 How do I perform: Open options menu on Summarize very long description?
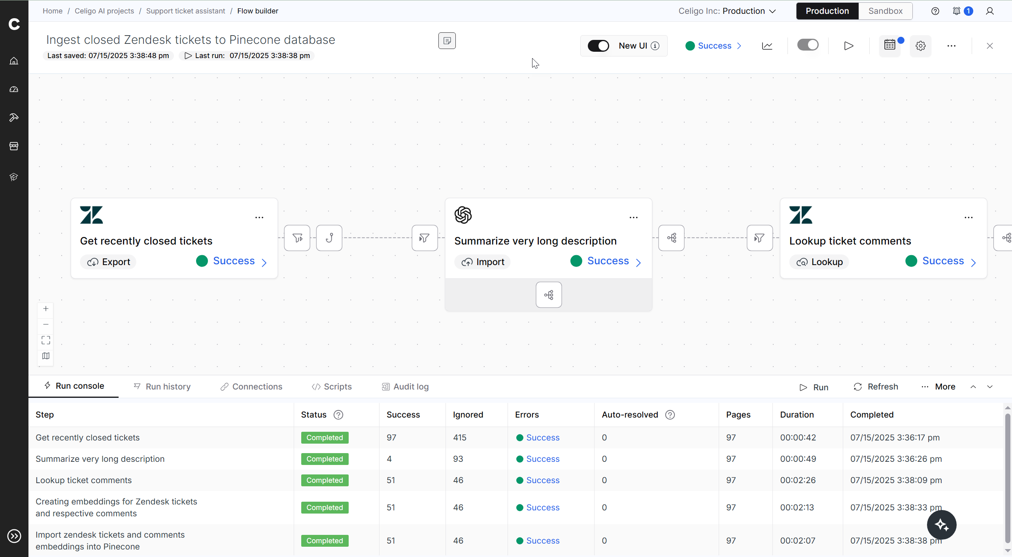(633, 218)
